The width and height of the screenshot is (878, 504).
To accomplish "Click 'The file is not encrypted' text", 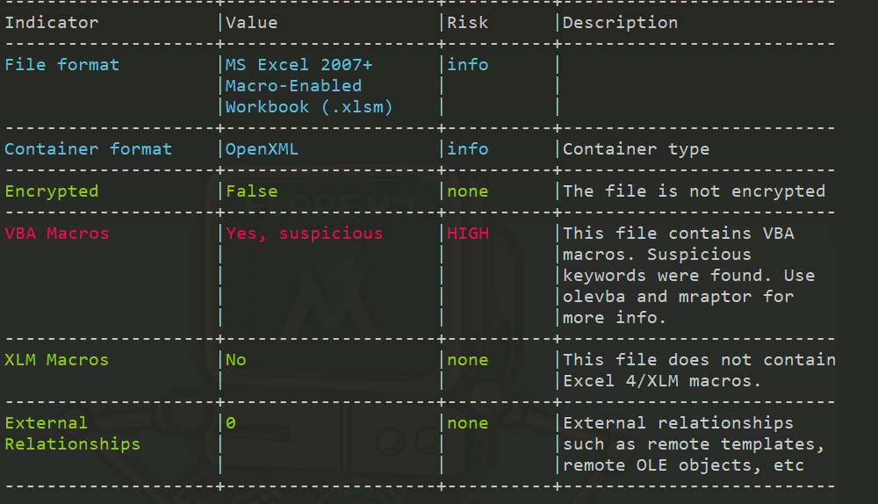I will click(694, 191).
